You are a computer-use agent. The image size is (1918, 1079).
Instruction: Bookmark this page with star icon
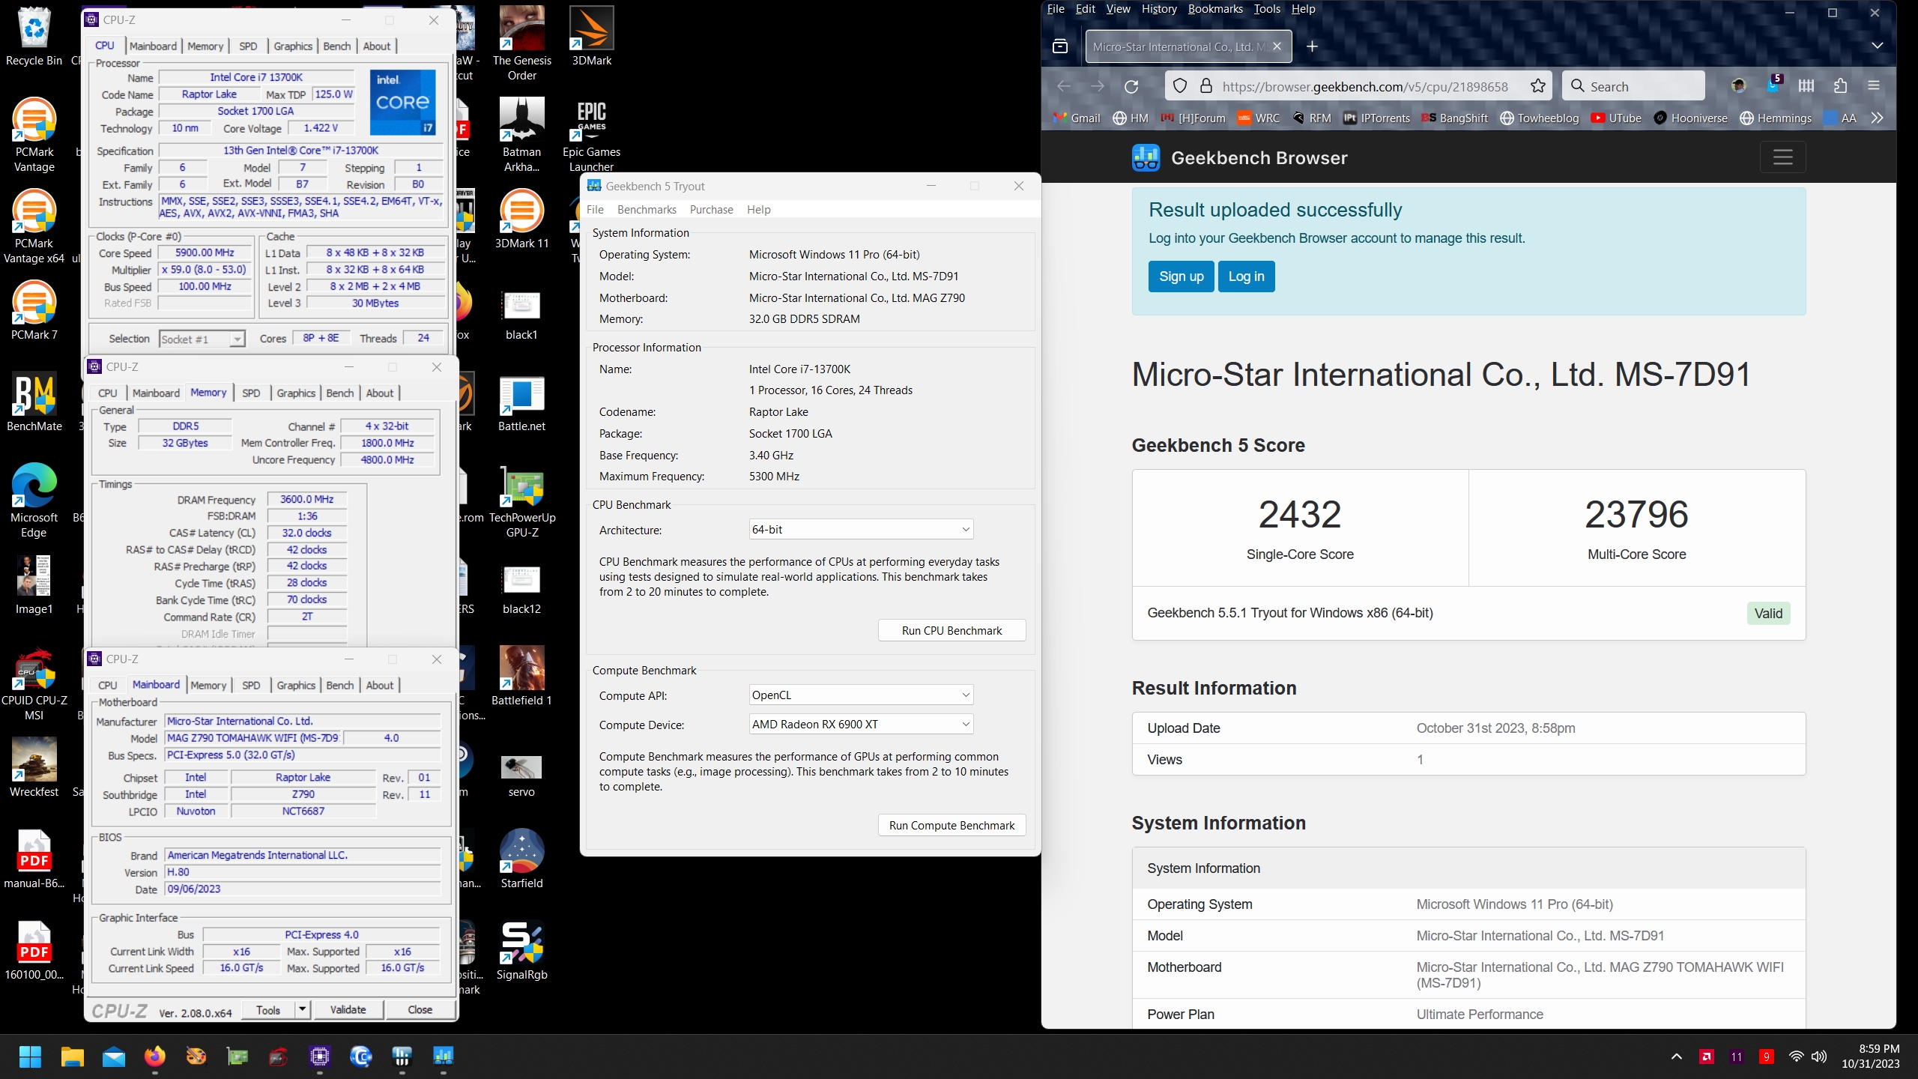click(x=1537, y=86)
